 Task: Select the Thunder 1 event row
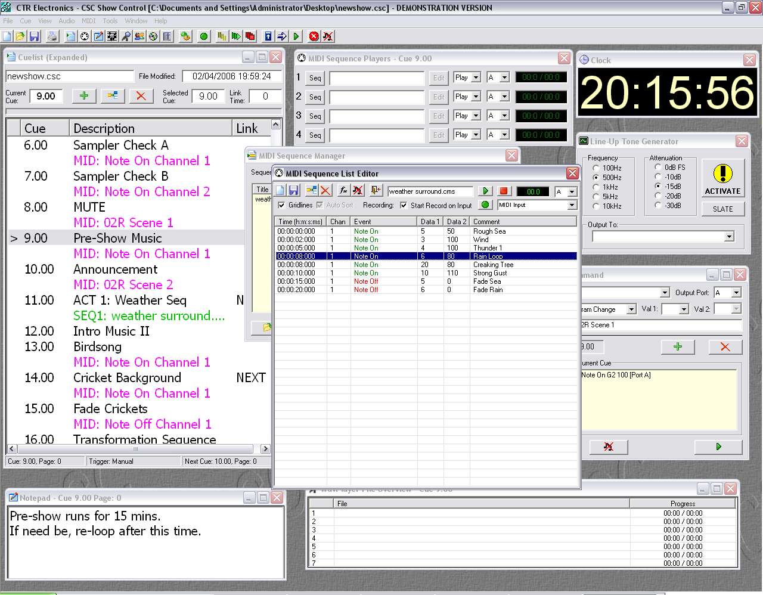click(x=426, y=248)
